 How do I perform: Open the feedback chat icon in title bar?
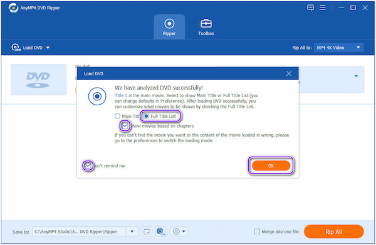coord(310,8)
